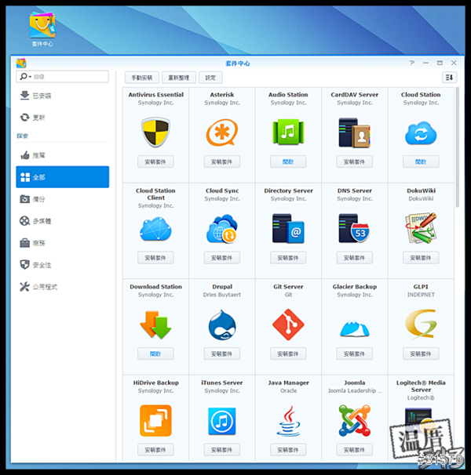Screen dimensions: 471x475
Task: Open Cloud Station with its button
Action: point(421,161)
